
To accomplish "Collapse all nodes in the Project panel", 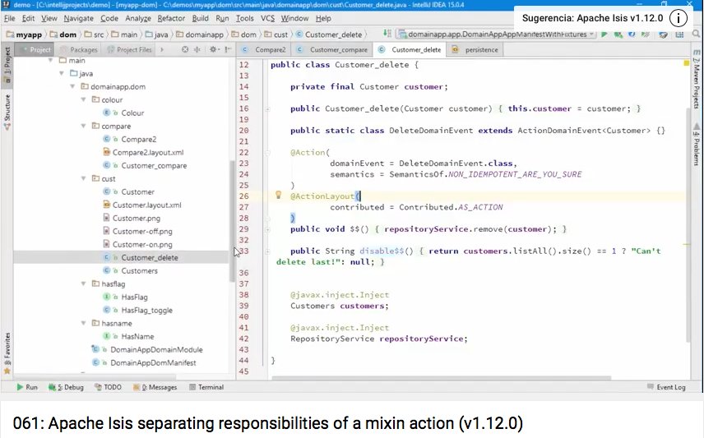I will pyautogui.click(x=197, y=49).
